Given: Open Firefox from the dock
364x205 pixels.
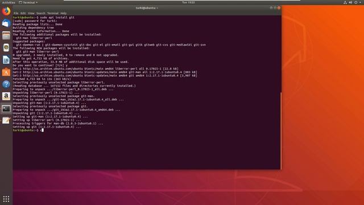Looking at the screenshot, I should 6,11.
